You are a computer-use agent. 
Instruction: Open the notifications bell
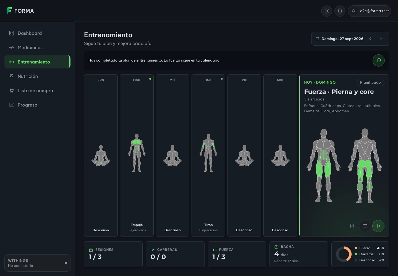click(340, 11)
